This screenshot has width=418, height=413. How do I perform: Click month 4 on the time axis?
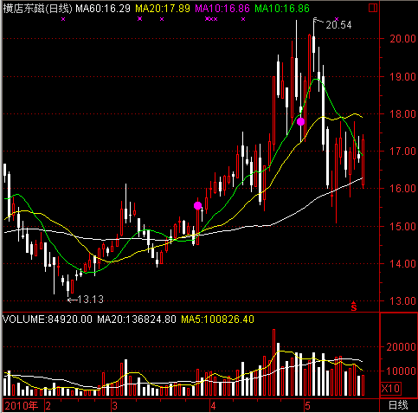click(213, 406)
